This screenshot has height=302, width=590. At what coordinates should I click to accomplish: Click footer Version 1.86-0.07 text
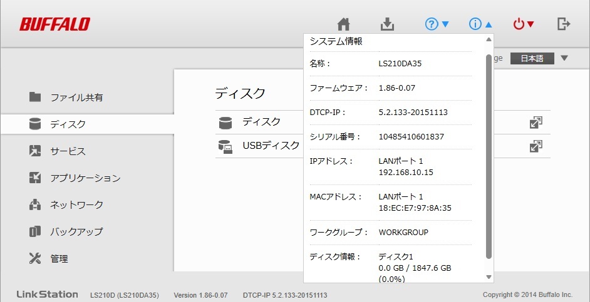[200, 295]
